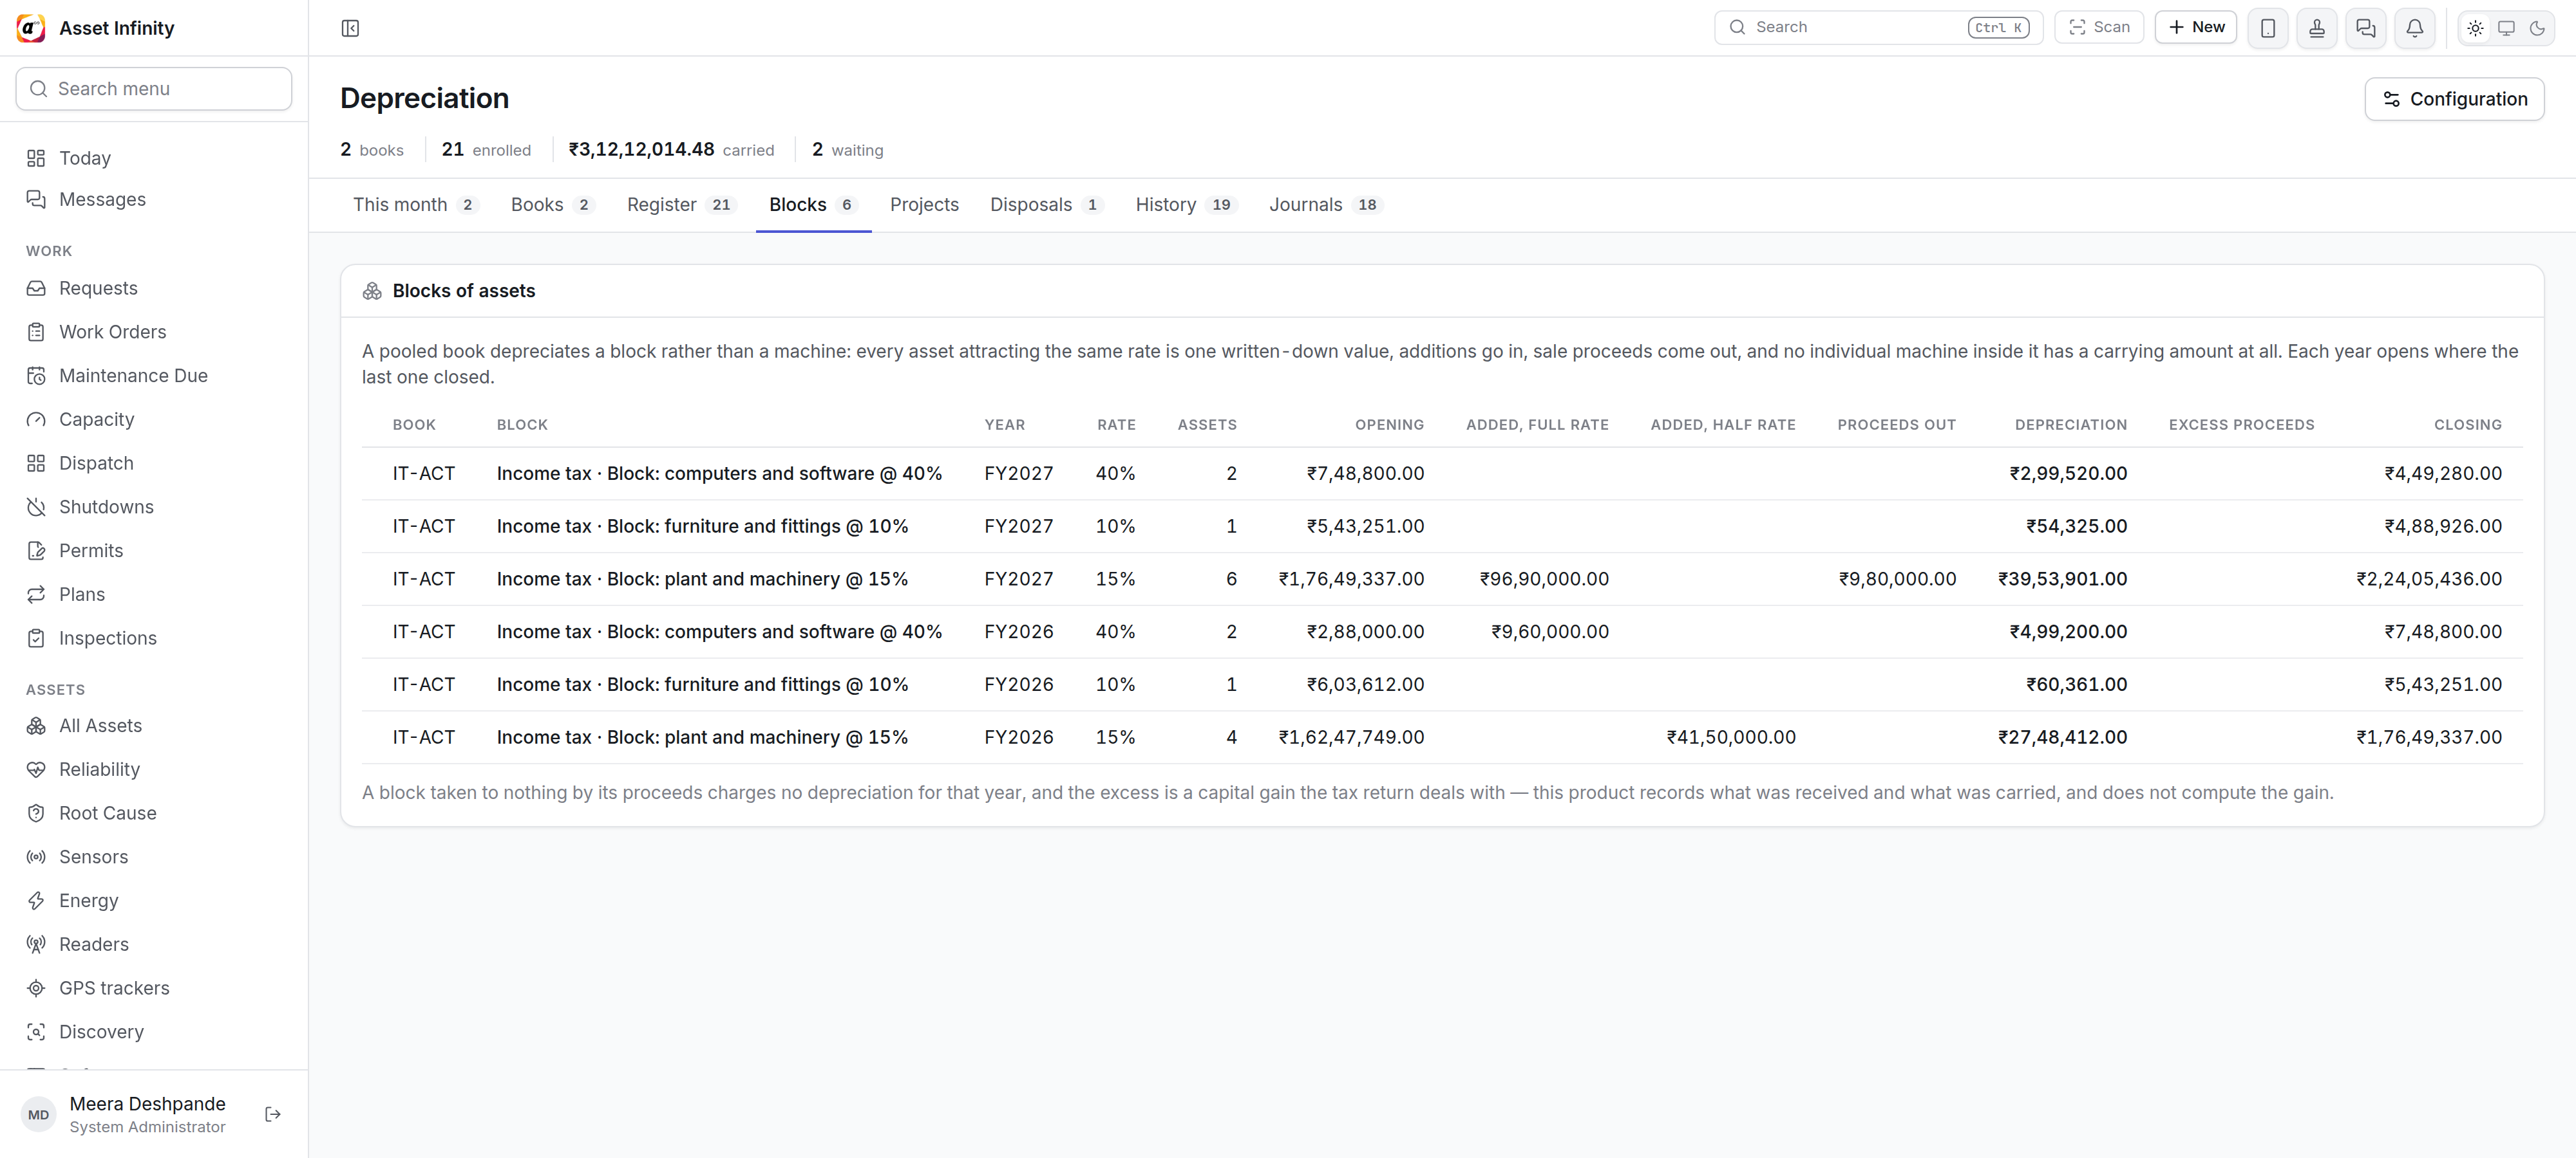
Task: Focus the Search menu field
Action: [x=154, y=89]
